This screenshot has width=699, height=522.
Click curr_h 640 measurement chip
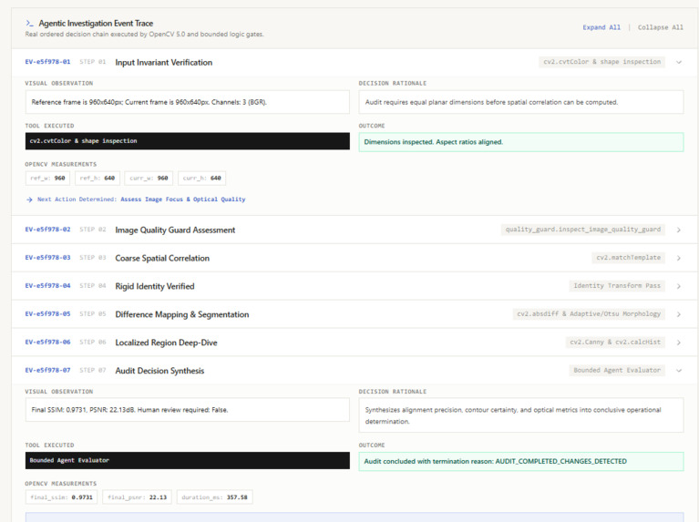202,179
